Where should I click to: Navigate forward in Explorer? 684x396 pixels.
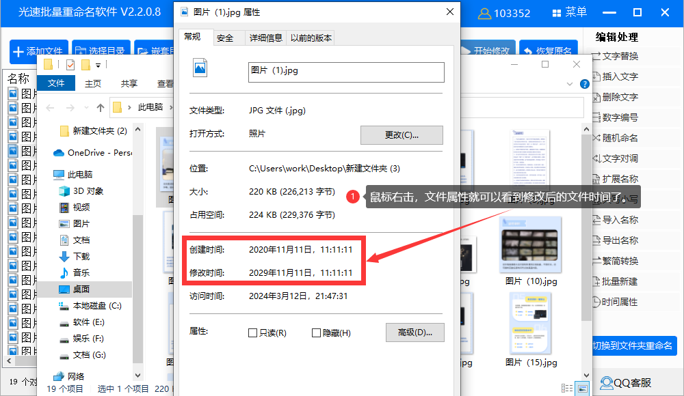[x=70, y=108]
